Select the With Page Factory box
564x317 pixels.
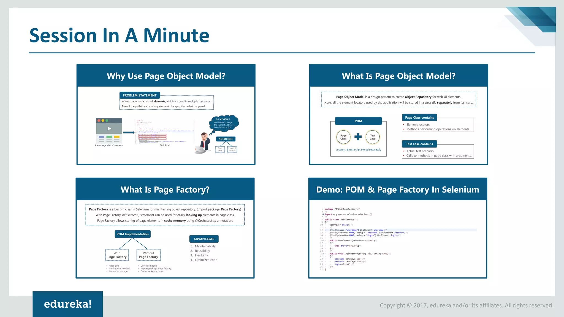[x=117, y=255]
